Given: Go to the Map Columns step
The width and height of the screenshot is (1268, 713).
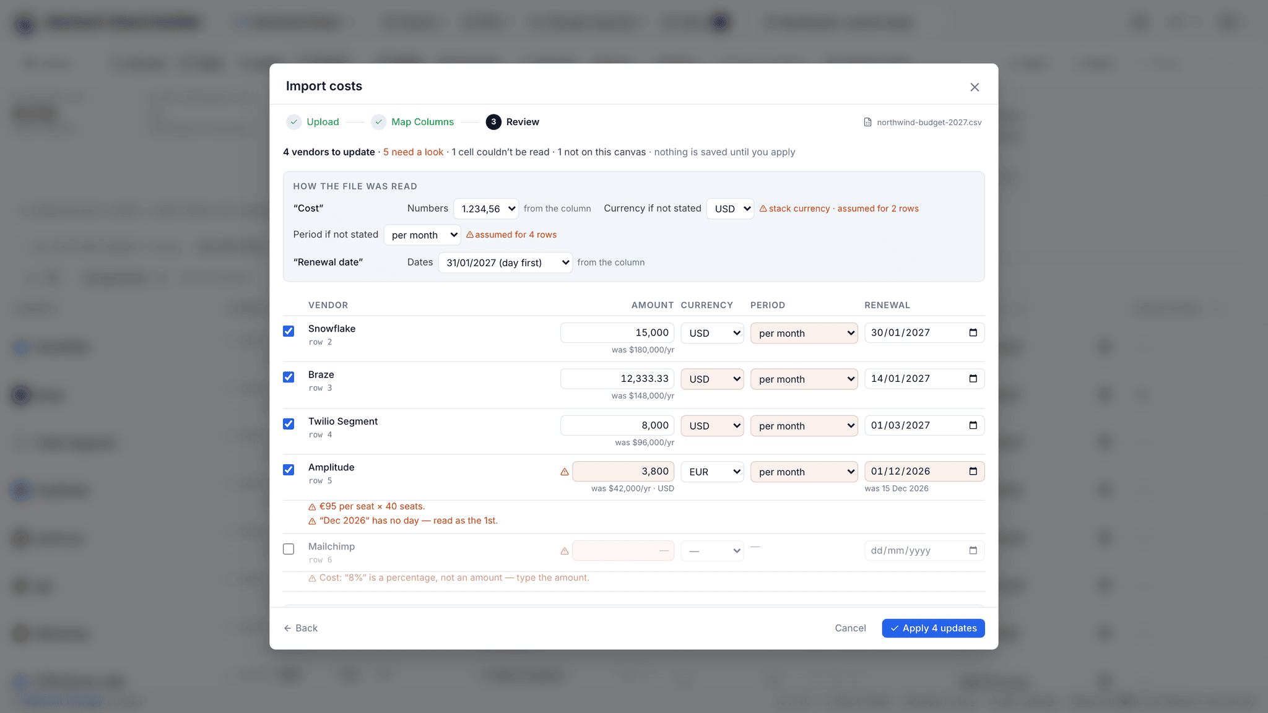Looking at the screenshot, I should click(422, 122).
